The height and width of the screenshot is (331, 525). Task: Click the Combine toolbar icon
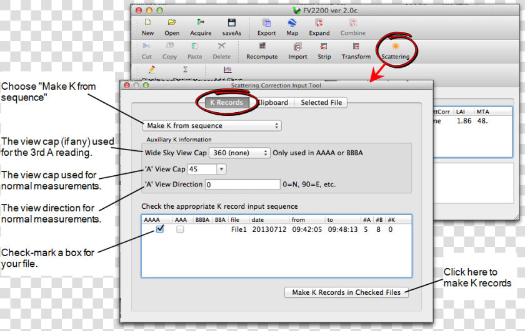point(353,22)
